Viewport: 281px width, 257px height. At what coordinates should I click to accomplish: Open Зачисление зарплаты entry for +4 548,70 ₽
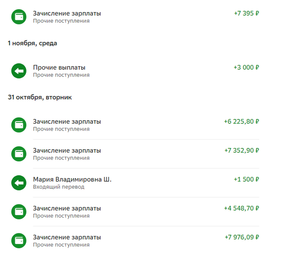click(67, 208)
